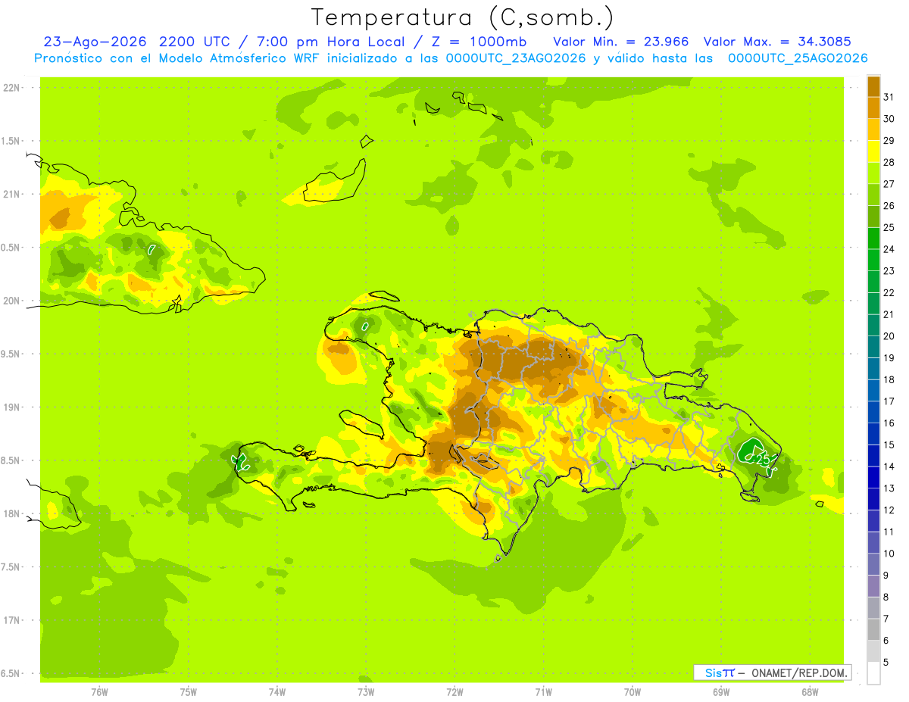Screen dimensions: 909x702
Task: Click the 'Temperatura (C,somb.)' chart title
Action: point(463,17)
